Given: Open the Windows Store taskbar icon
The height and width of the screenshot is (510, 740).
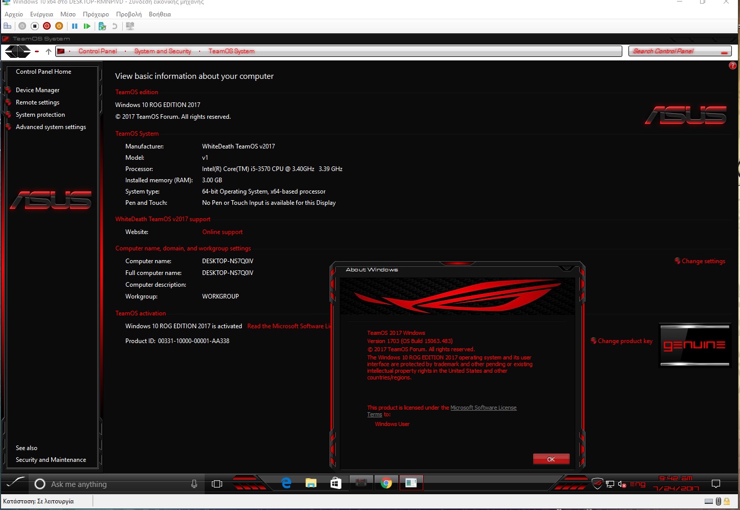Looking at the screenshot, I should tap(336, 483).
